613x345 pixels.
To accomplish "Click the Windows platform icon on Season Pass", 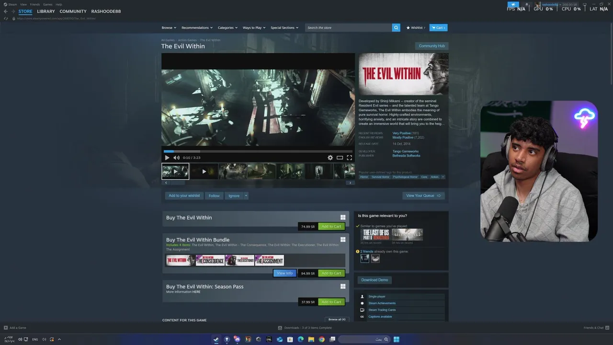I will pyautogui.click(x=343, y=287).
